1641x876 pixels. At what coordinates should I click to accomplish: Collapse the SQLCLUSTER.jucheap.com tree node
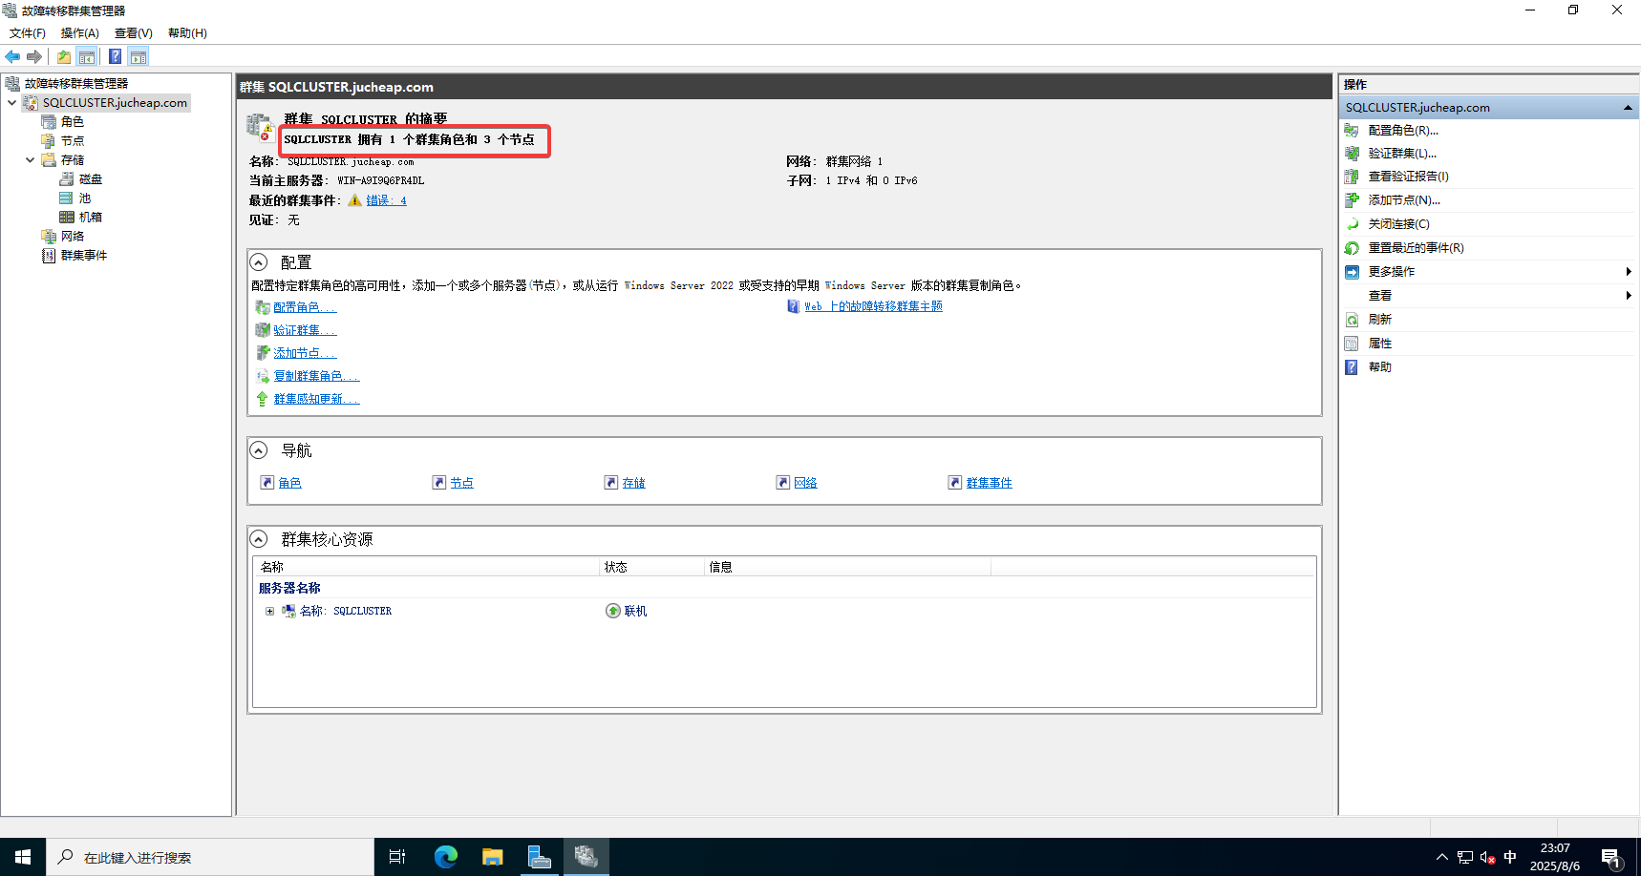coord(11,102)
